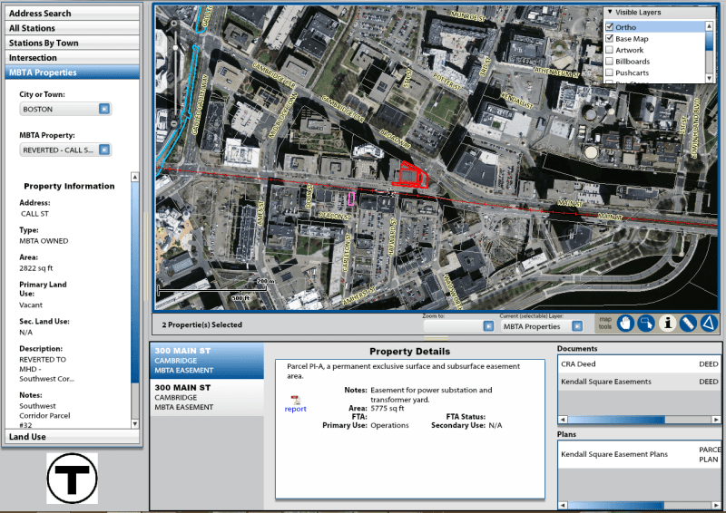The height and width of the screenshot is (513, 726).
Task: Toggle the Base Map layer checkbox
Action: point(610,38)
